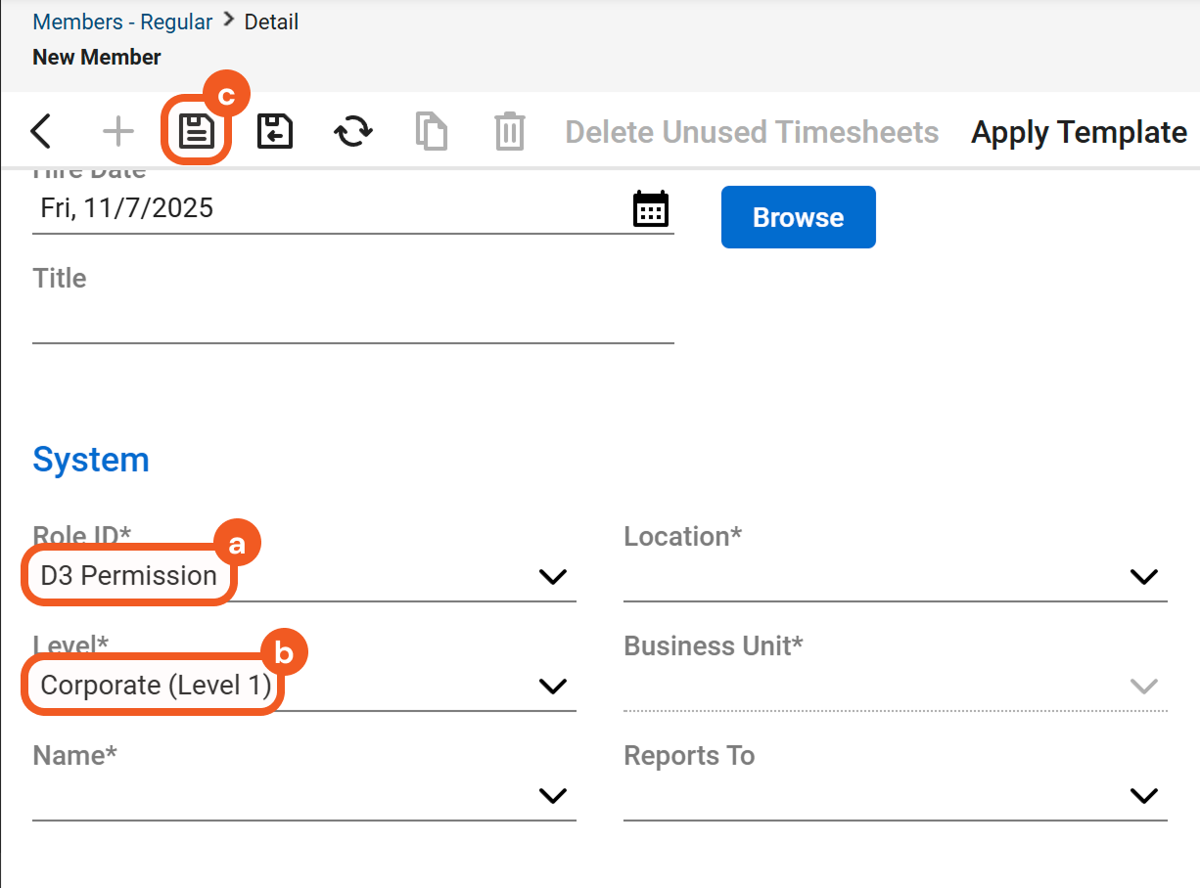The height and width of the screenshot is (888, 1200).
Task: Click the refresh arrows icon
Action: (x=353, y=131)
